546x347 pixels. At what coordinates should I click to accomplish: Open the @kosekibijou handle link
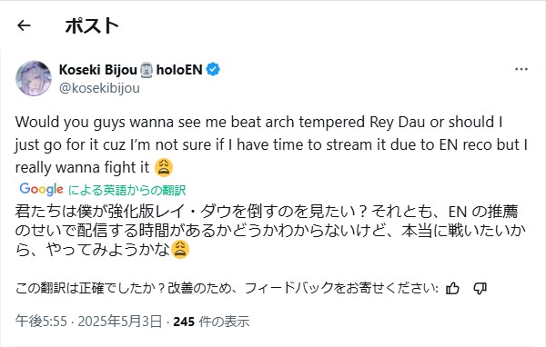coord(99,88)
